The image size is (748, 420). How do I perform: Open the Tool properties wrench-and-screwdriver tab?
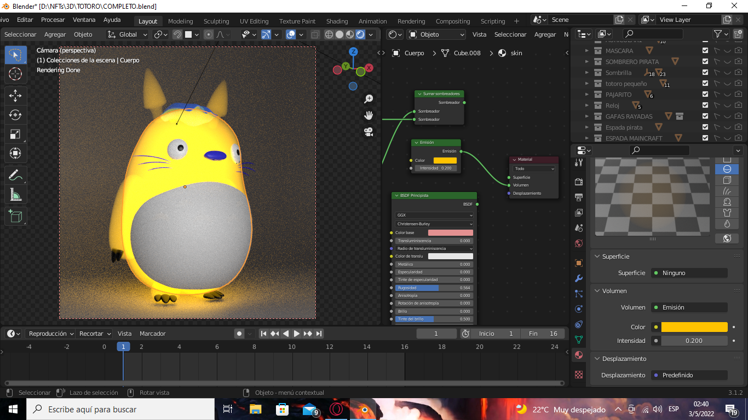[x=579, y=162]
